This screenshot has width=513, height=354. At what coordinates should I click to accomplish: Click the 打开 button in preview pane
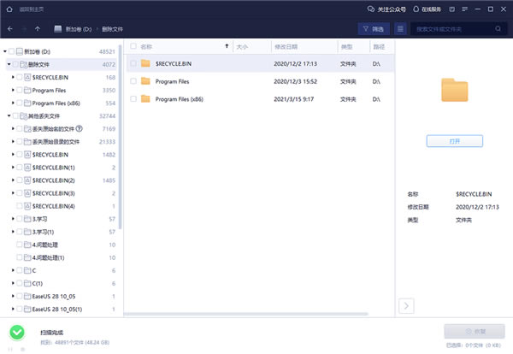[x=454, y=140]
